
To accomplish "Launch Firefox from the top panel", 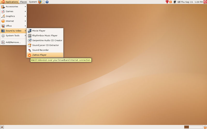I will [x=40, y=2].
